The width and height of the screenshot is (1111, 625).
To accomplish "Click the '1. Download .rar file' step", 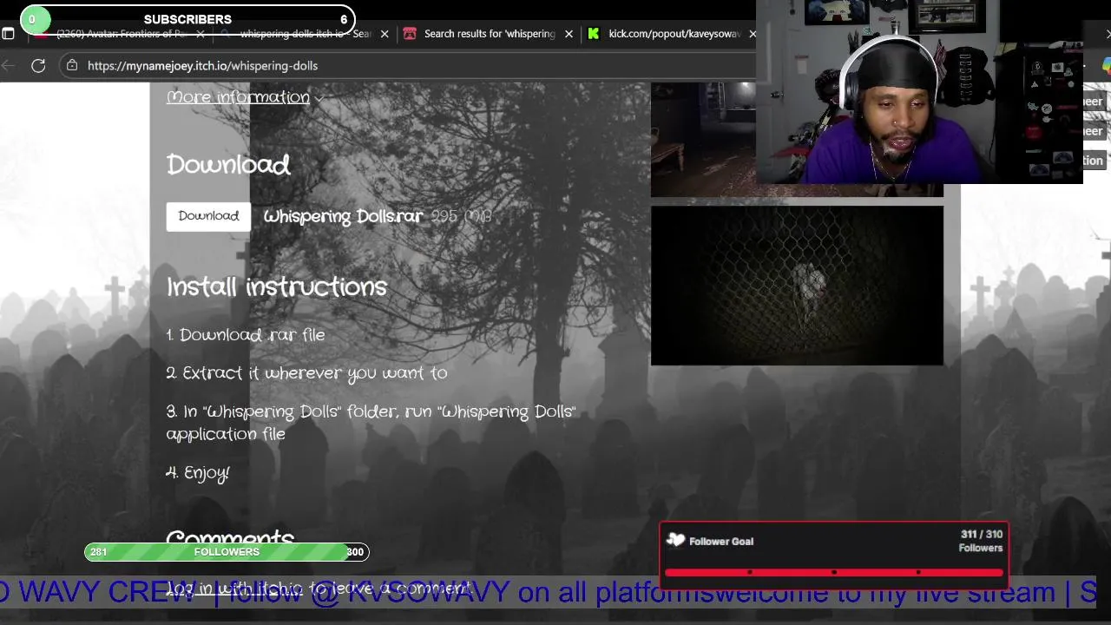I will click(246, 335).
